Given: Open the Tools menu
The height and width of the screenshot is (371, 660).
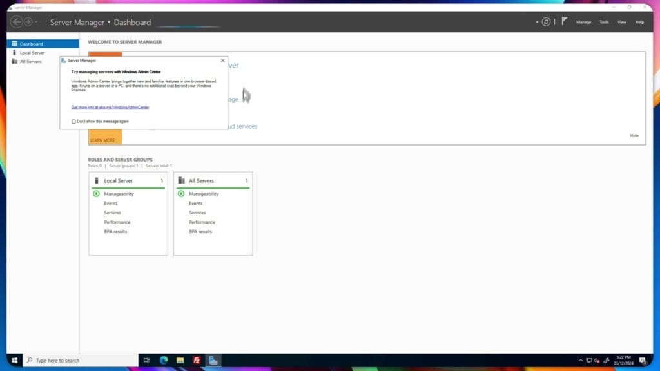Looking at the screenshot, I should 603,22.
